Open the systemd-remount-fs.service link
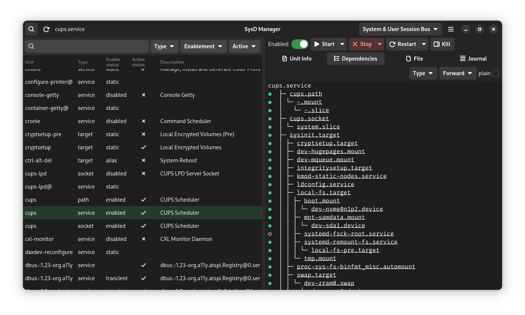The image size is (525, 315). coord(351,242)
